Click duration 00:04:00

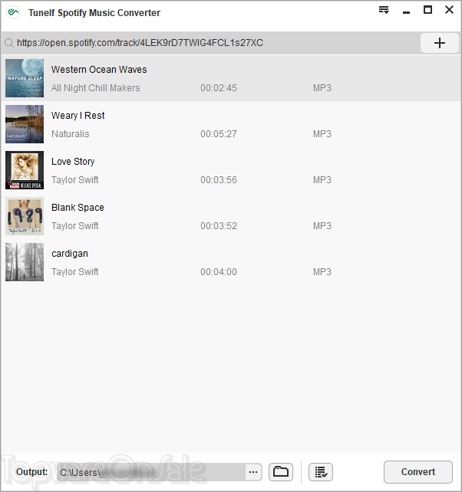(x=219, y=272)
